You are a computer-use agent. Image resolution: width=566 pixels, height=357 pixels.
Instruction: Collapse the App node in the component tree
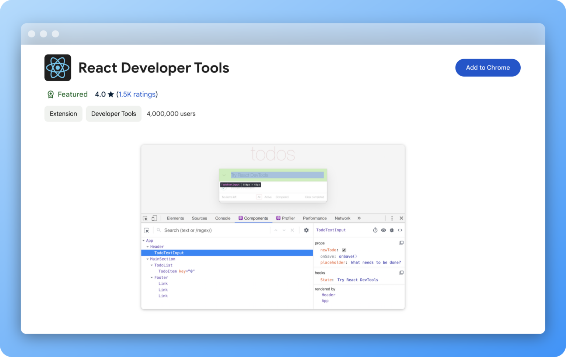click(x=144, y=240)
